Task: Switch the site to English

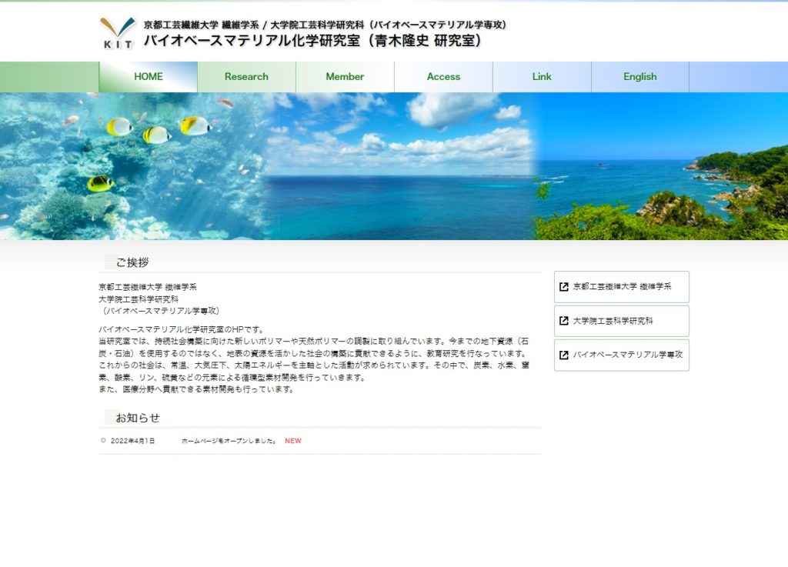Action: pyautogui.click(x=640, y=77)
